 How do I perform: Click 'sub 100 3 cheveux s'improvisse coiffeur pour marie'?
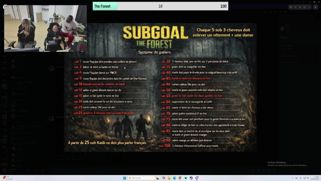[189, 146]
